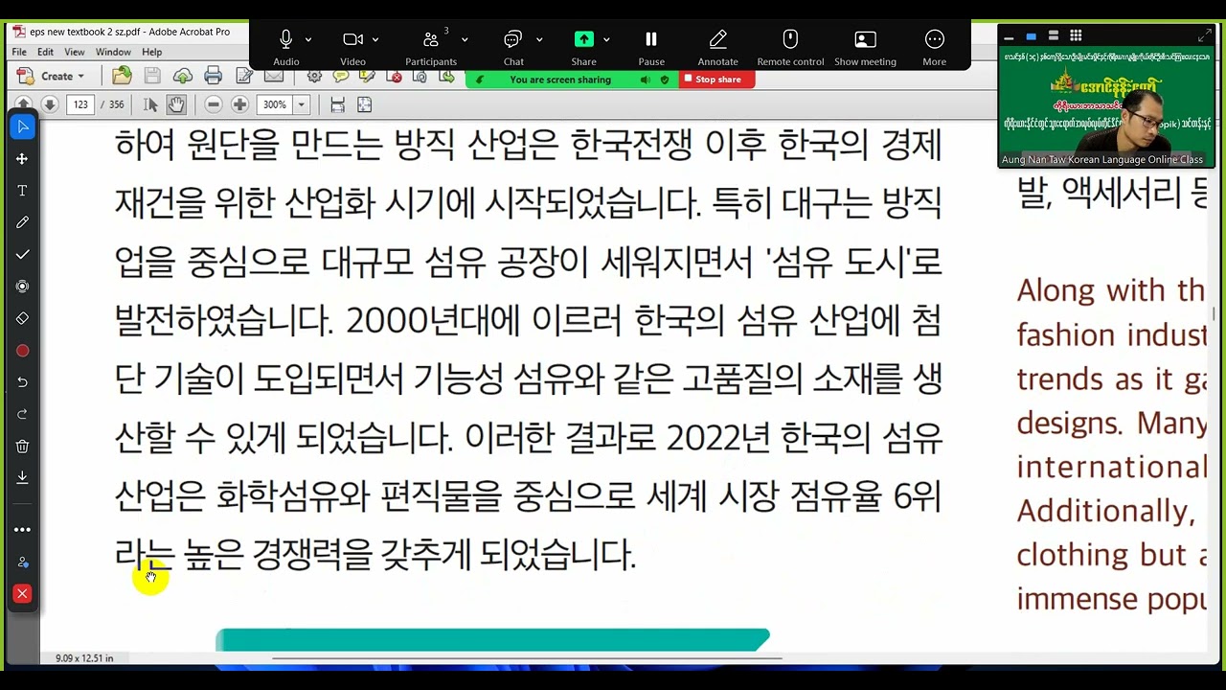
Task: Open the Acrobat File menu
Action: (x=19, y=52)
